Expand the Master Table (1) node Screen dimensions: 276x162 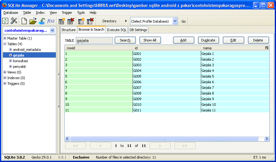[5, 38]
